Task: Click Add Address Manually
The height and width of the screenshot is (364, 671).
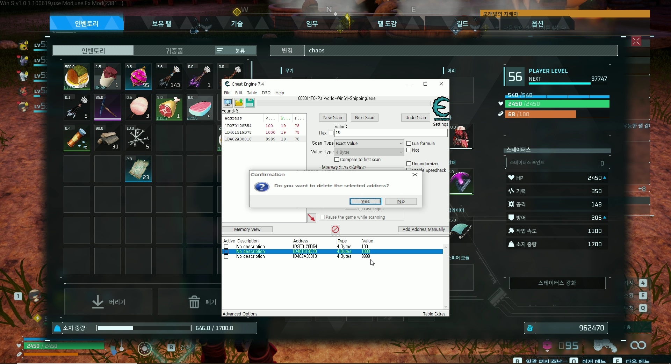Action: tap(424, 230)
